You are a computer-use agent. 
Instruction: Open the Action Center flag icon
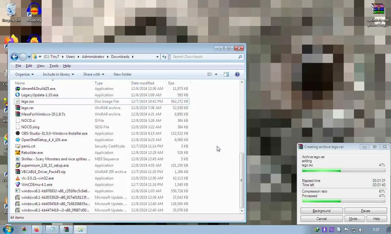click(346, 230)
